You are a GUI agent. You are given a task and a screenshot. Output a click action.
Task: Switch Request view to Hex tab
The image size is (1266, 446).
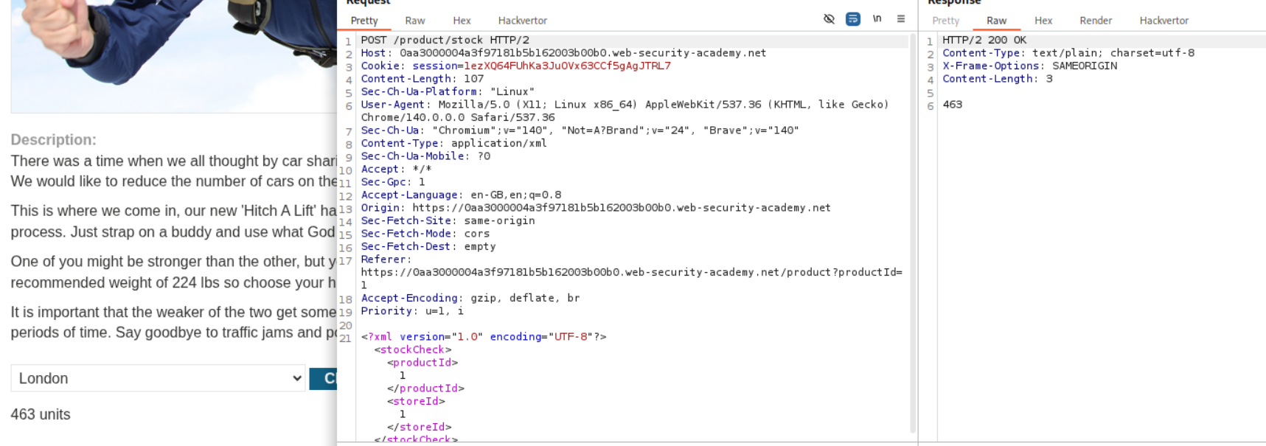[x=462, y=21]
